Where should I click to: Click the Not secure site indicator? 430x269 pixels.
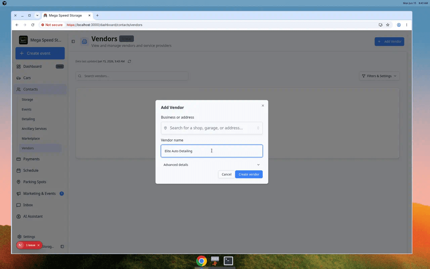point(52,25)
